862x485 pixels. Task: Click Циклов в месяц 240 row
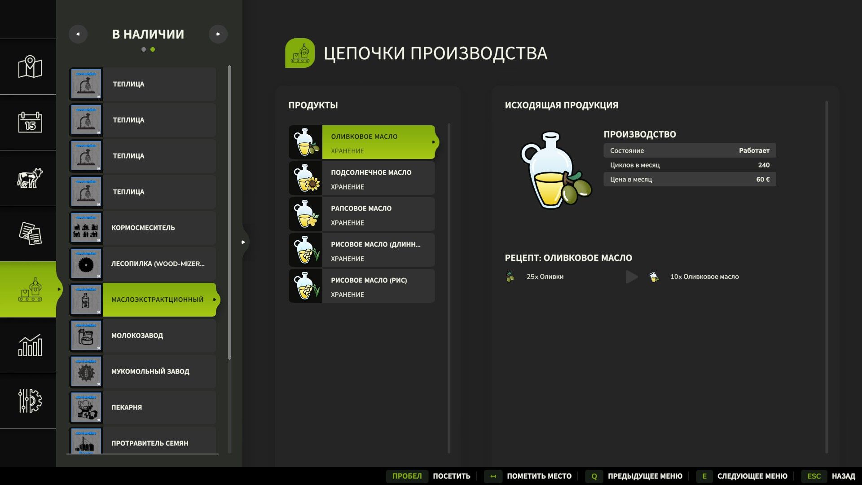[x=690, y=165]
